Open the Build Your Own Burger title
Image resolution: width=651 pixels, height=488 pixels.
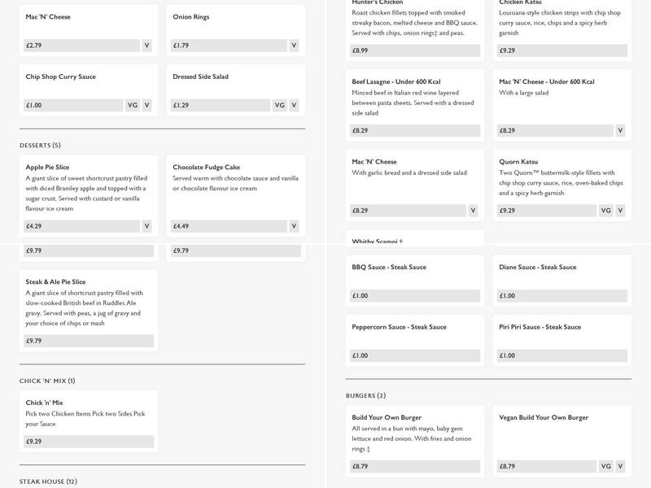click(x=387, y=417)
